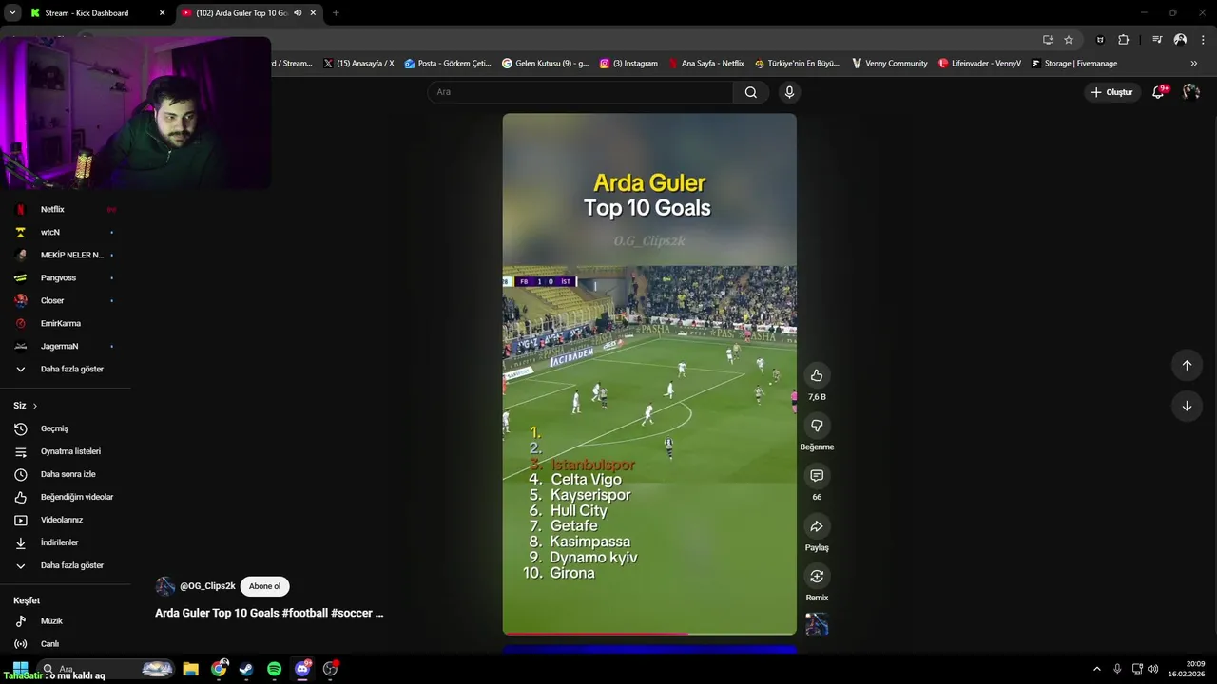
Task: Open the Gelen Kutusu Gmail bookmark
Action: click(545, 64)
